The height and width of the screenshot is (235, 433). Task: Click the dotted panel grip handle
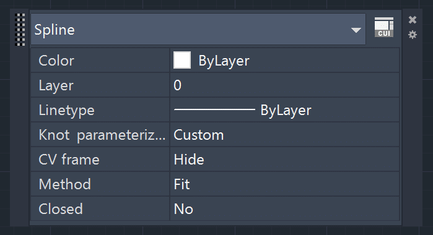click(x=20, y=30)
